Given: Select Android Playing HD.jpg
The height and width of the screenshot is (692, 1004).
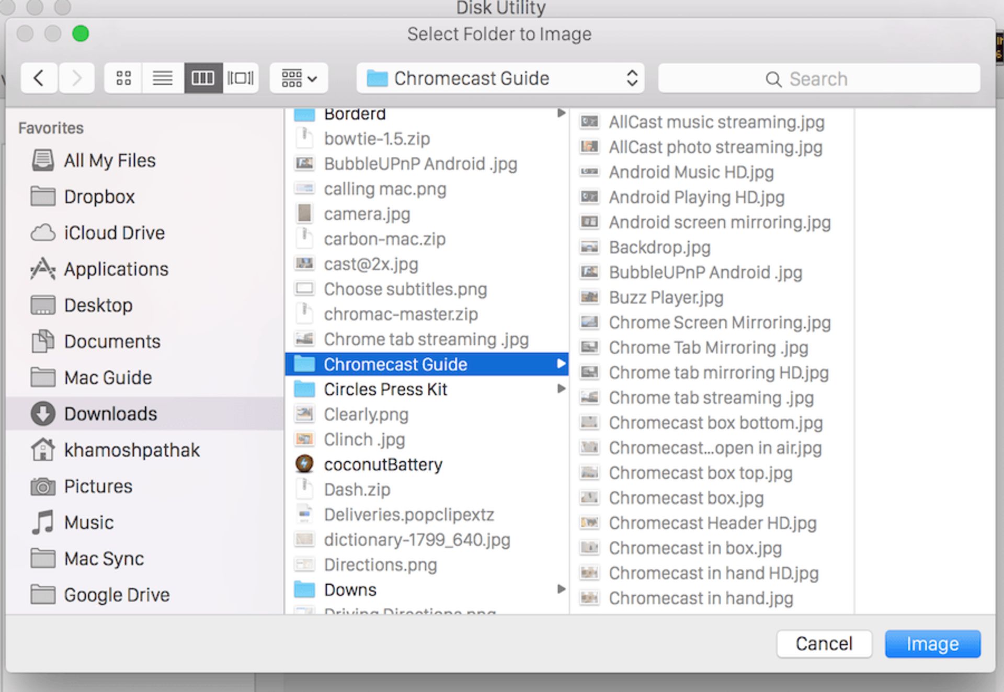Looking at the screenshot, I should [712, 197].
